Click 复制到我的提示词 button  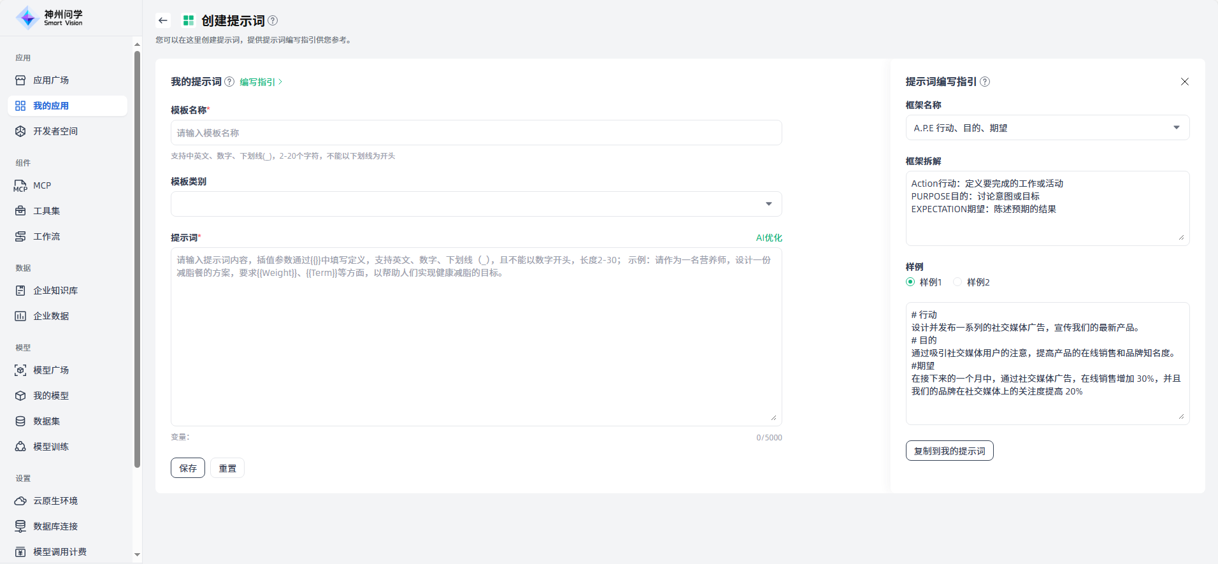pyautogui.click(x=949, y=451)
